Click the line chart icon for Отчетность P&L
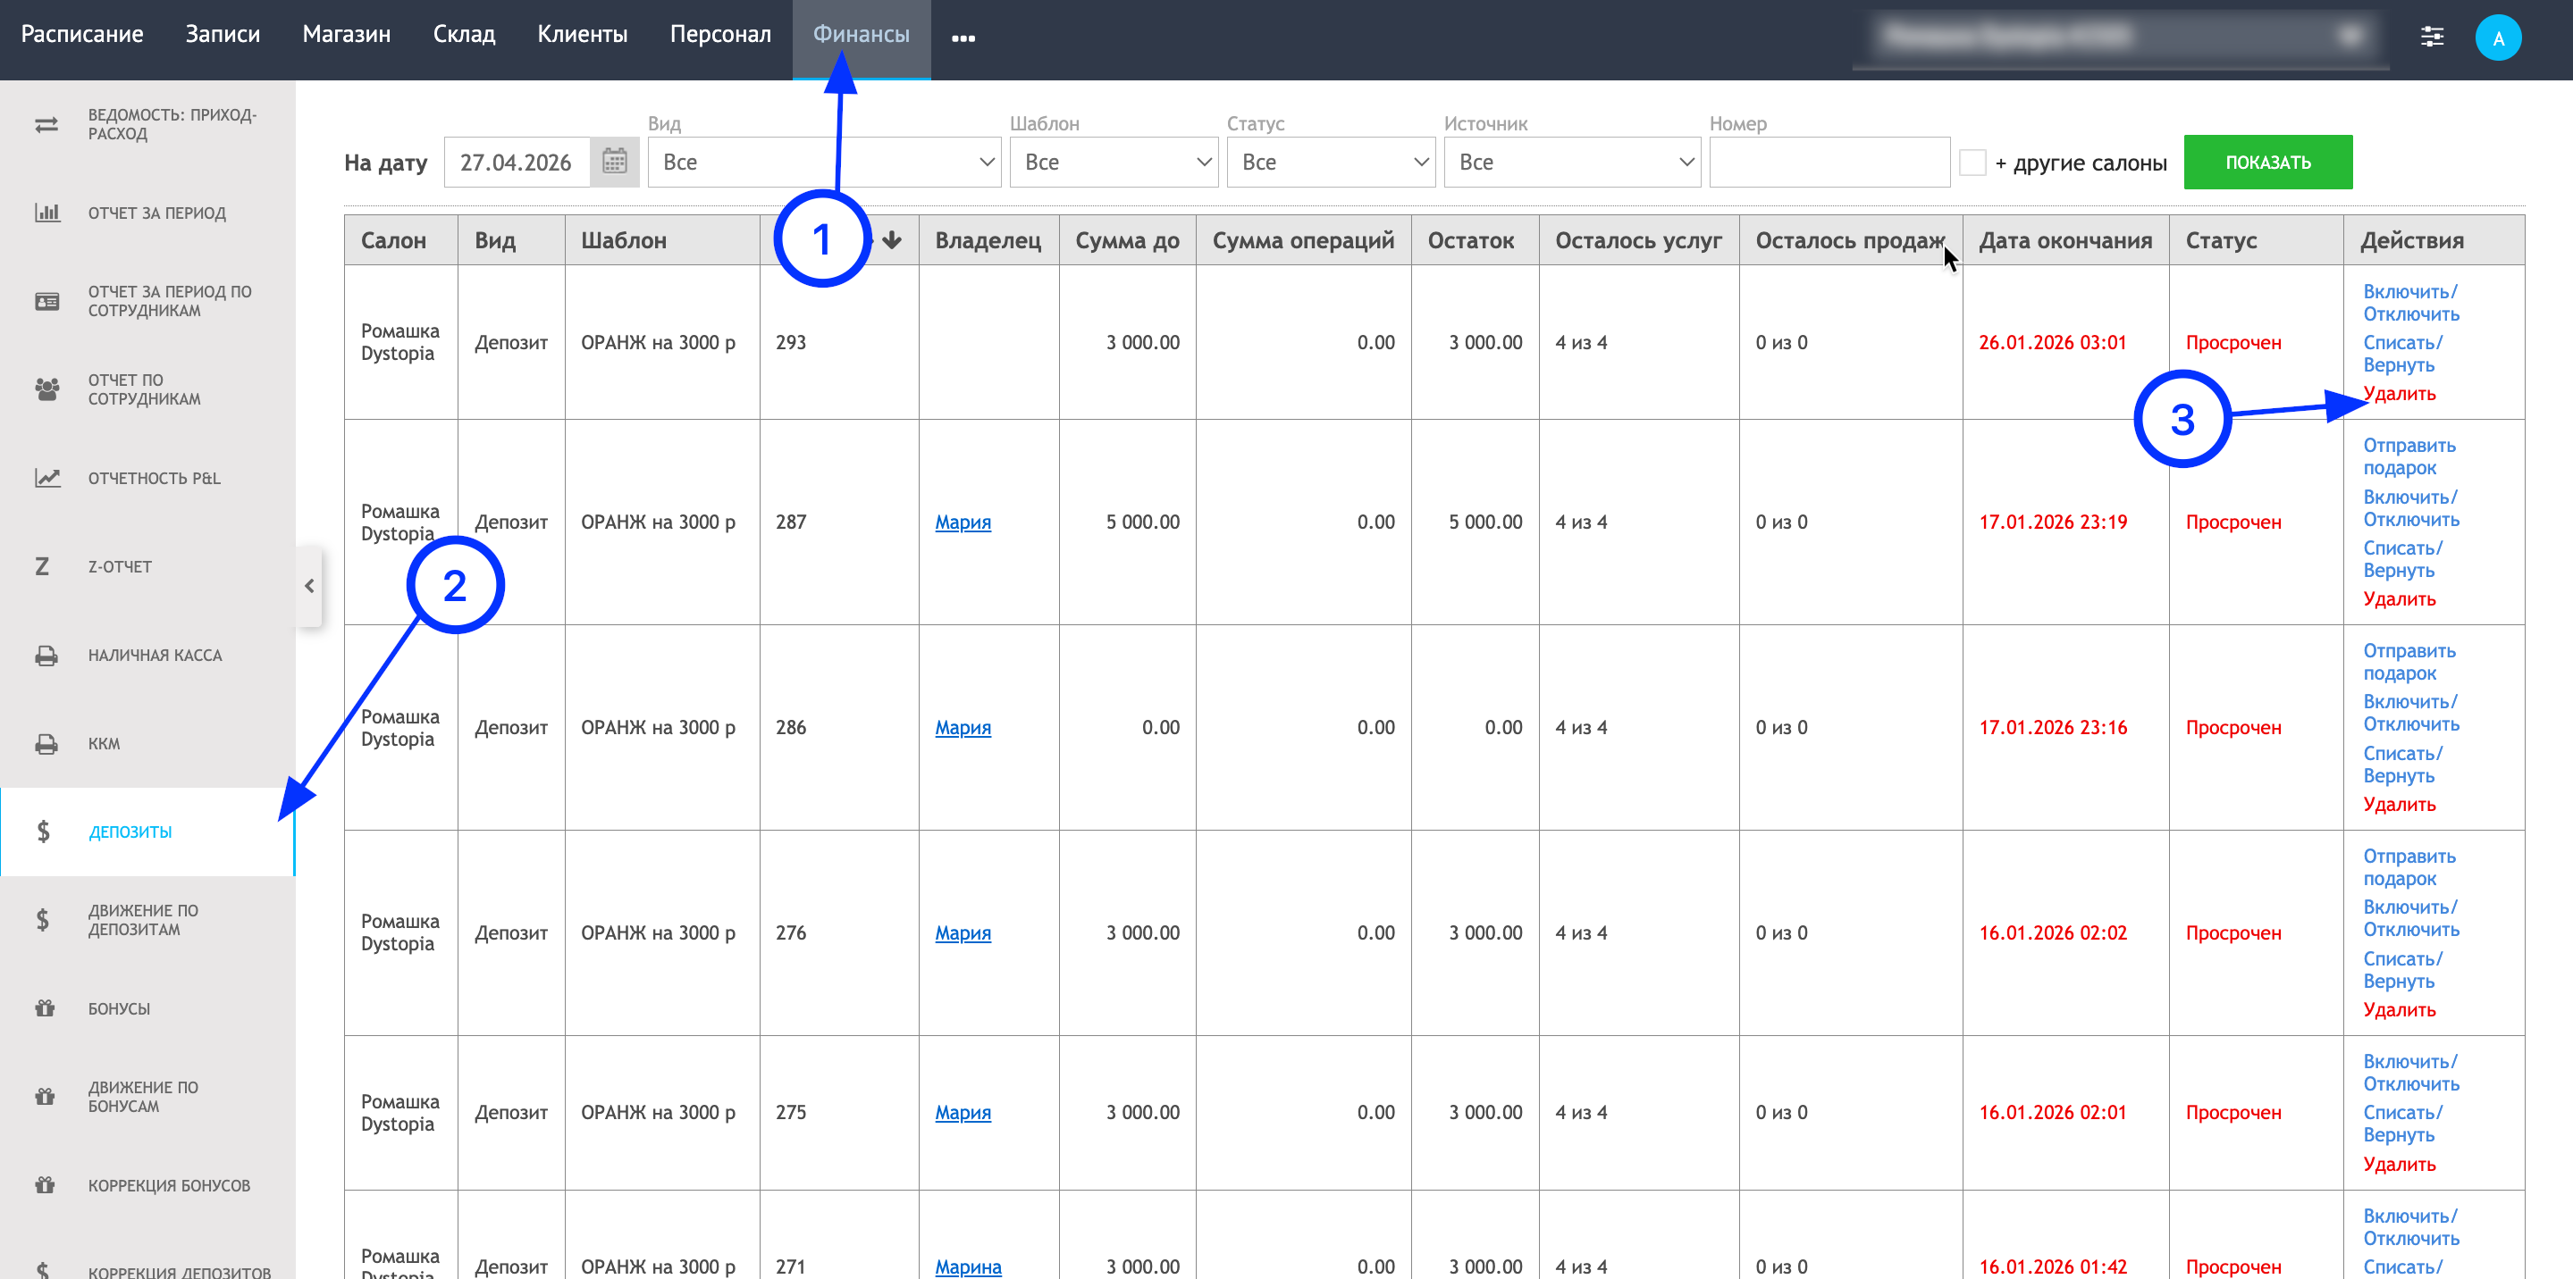 [x=46, y=478]
